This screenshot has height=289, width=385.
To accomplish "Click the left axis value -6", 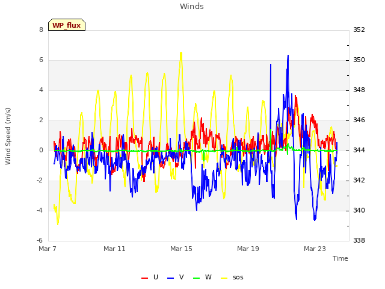I will tap(40, 240).
